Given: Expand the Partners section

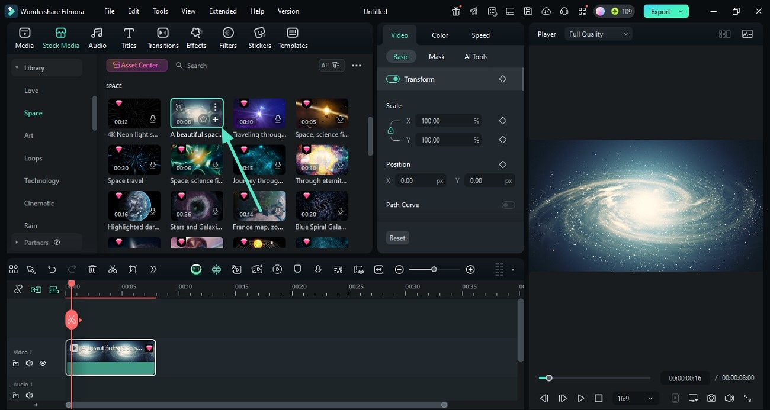Looking at the screenshot, I should pyautogui.click(x=17, y=243).
